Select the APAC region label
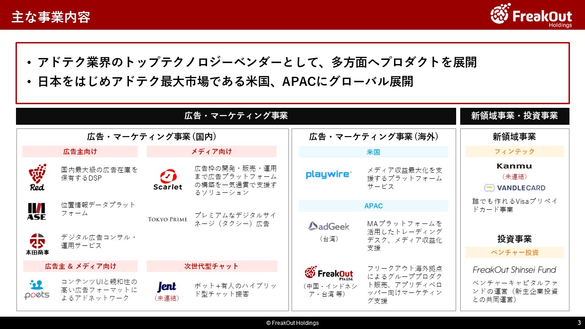Screen dimensions: 585x329 373,206
